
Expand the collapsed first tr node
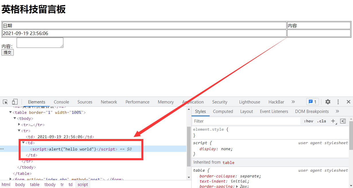(19, 124)
